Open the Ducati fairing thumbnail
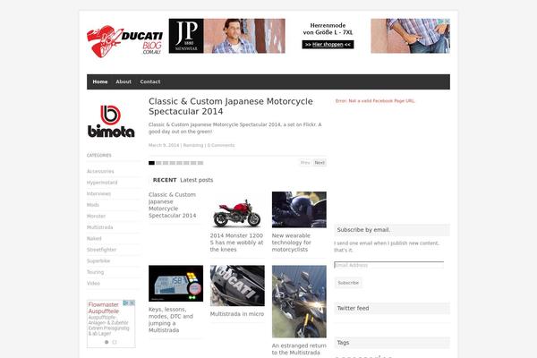 pyautogui.click(x=237, y=286)
